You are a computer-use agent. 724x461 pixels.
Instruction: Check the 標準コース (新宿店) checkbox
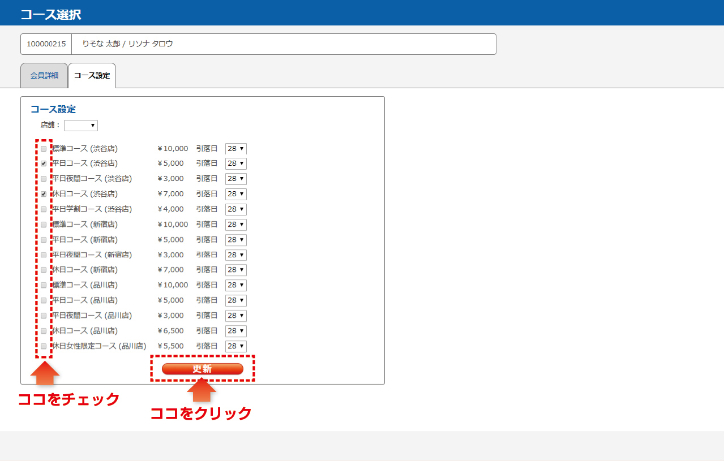(x=44, y=225)
